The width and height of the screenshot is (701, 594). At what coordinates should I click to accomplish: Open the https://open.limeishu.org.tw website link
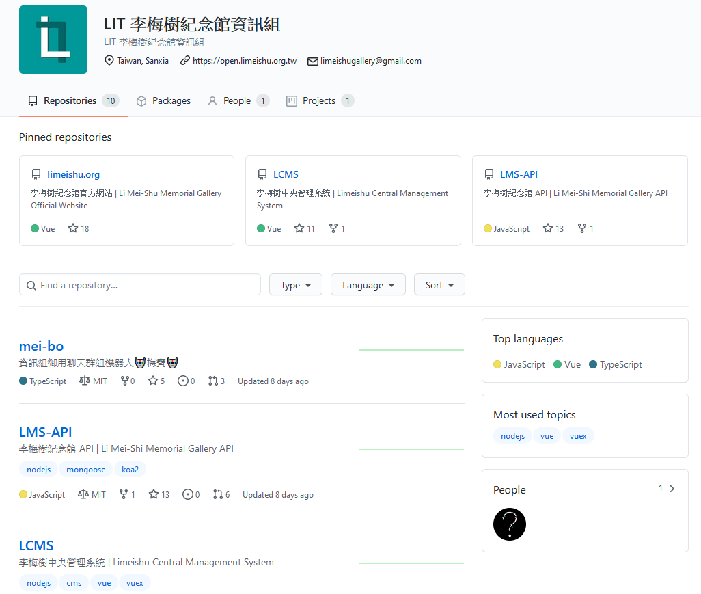click(x=245, y=61)
